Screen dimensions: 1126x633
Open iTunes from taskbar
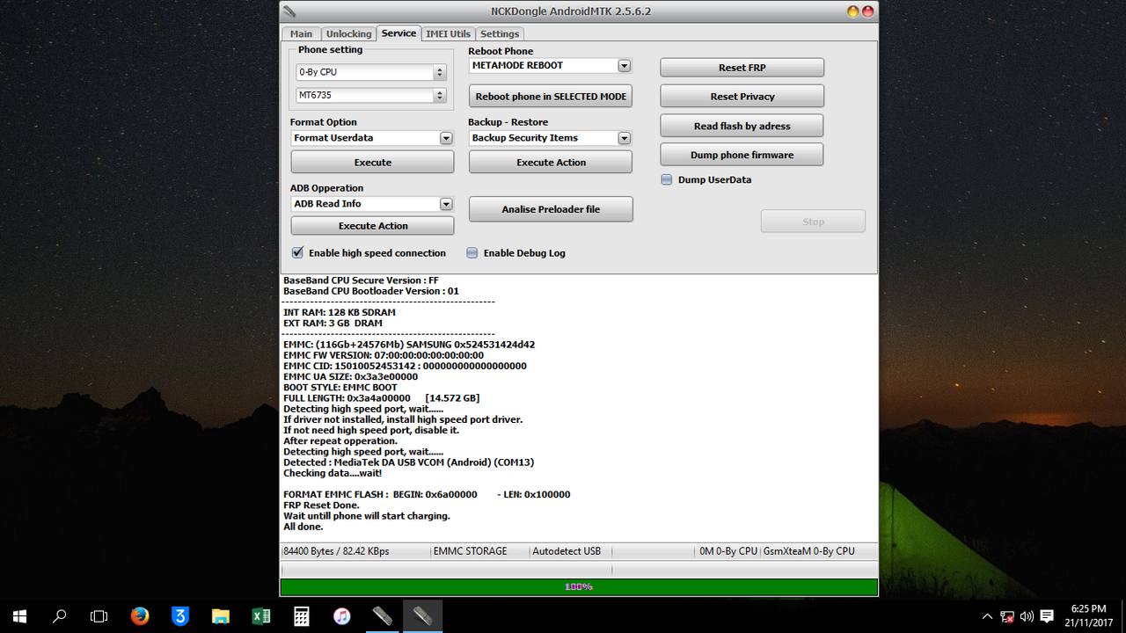pyautogui.click(x=342, y=616)
